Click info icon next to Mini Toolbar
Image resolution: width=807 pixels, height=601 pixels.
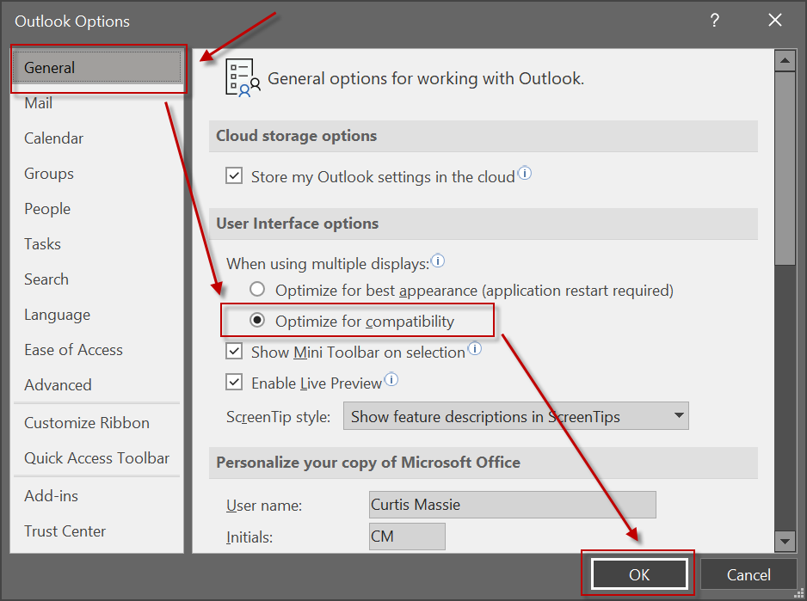tap(475, 348)
